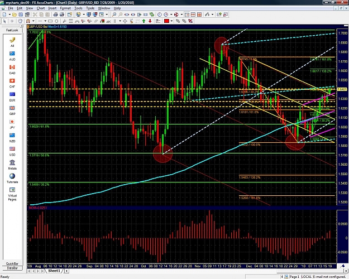Click the green refresh arrows icon
Viewport: 349px width, 279px height.
click(x=152, y=15)
